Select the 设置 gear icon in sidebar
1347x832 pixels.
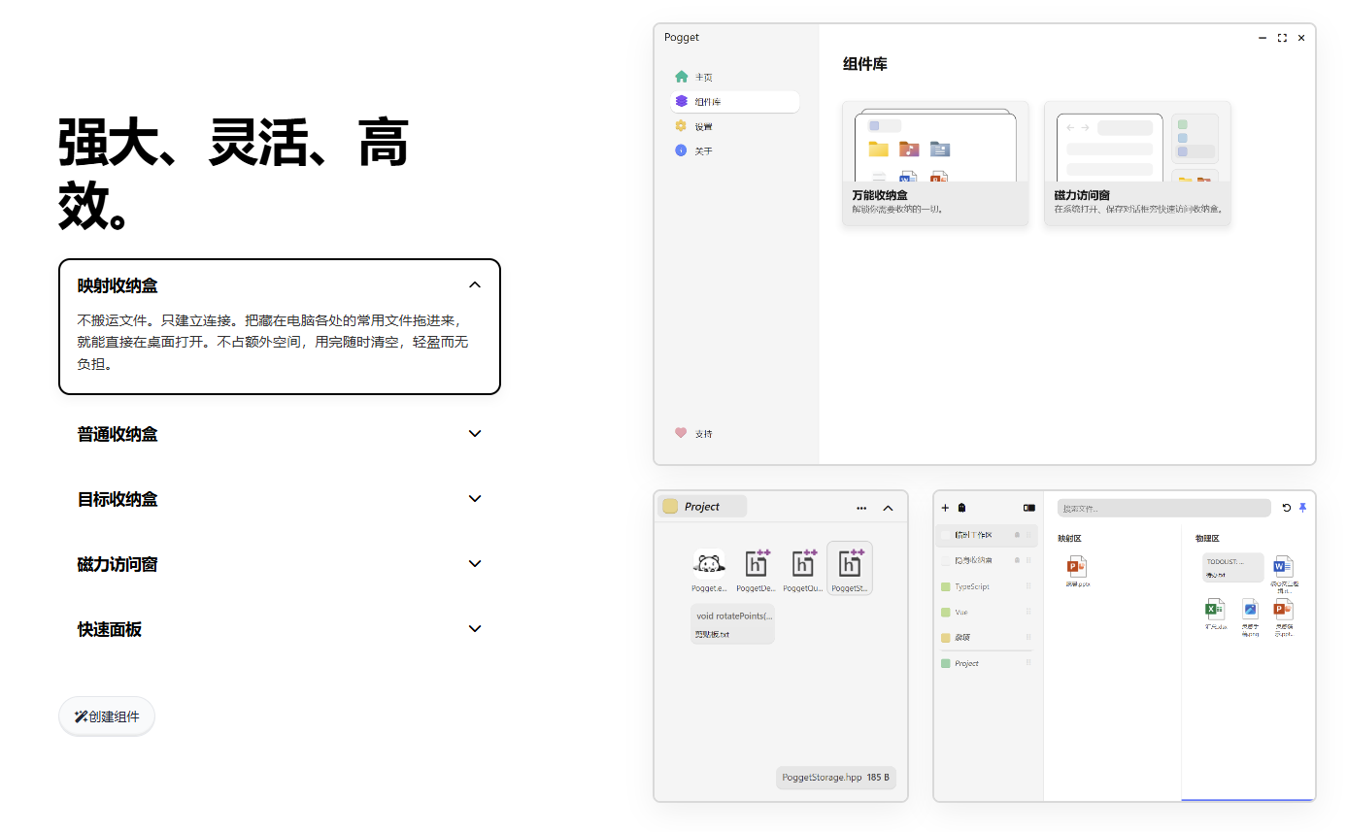pos(682,126)
